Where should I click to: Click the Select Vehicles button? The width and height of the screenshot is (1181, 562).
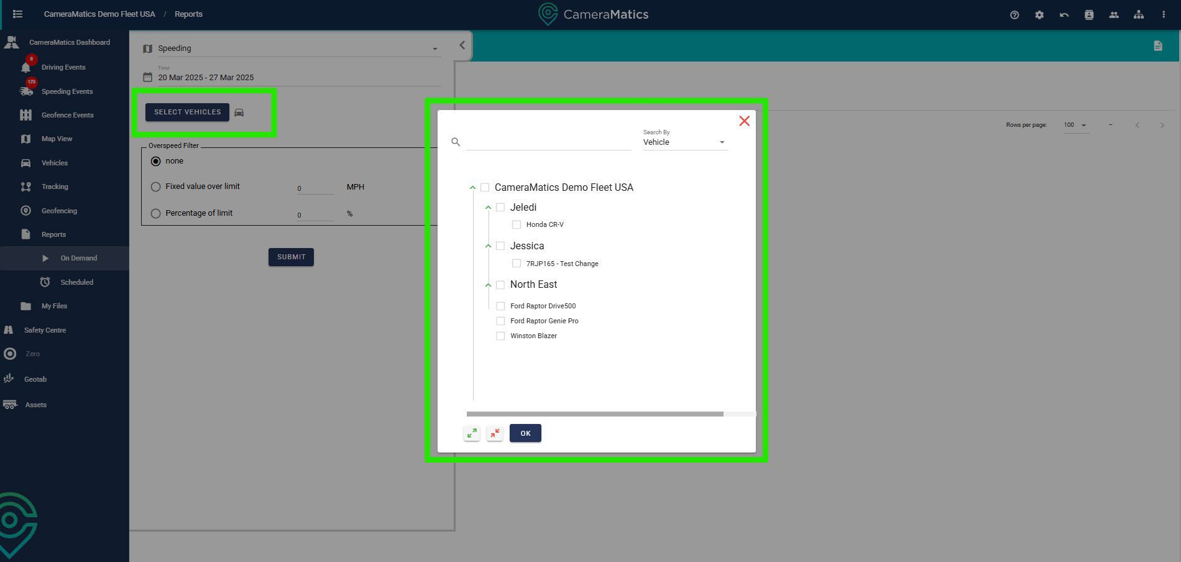187,112
